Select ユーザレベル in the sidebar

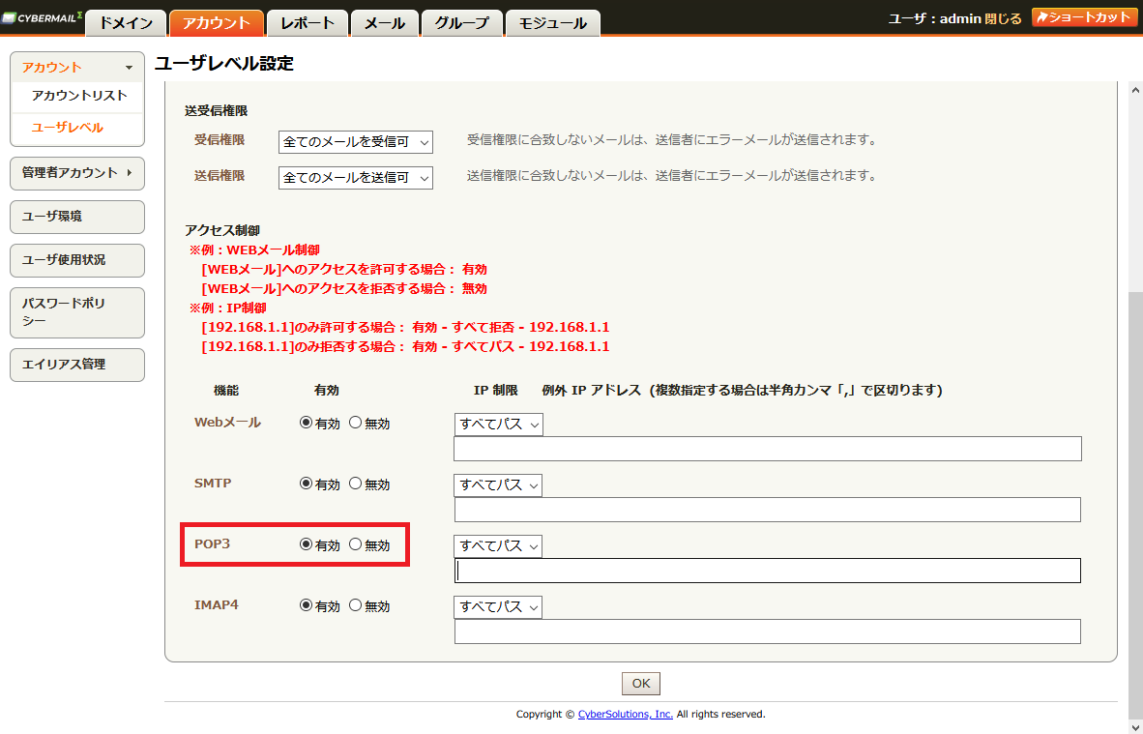click(x=67, y=128)
